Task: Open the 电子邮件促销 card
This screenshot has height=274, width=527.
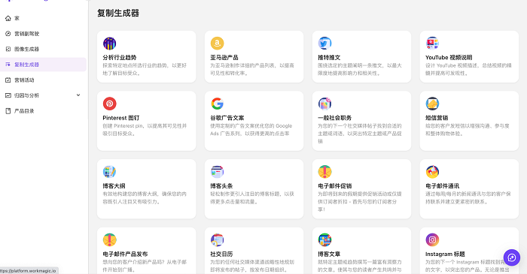Action: click(361, 189)
